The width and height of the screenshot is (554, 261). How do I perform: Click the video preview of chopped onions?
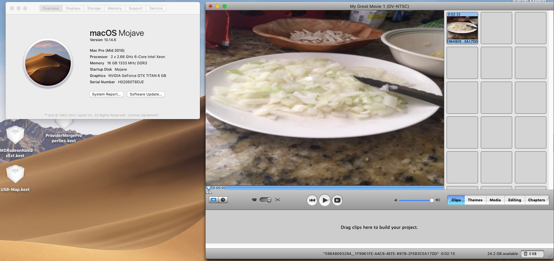click(x=325, y=98)
